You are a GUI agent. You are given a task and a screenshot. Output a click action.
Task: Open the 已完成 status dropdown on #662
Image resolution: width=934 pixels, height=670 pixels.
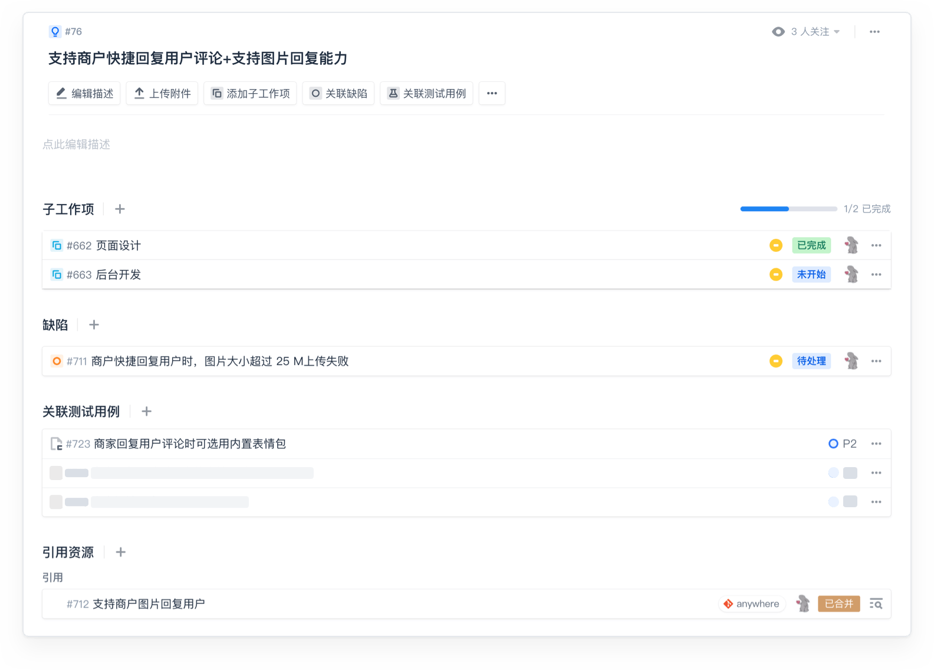811,245
